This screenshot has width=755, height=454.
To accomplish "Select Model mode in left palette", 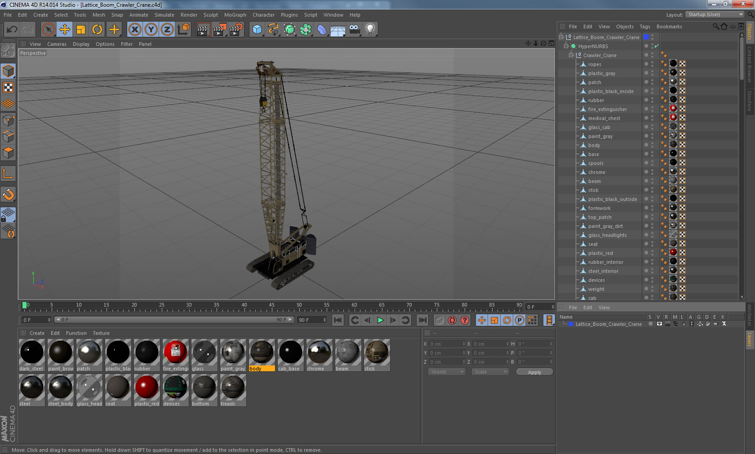I will click(x=8, y=71).
